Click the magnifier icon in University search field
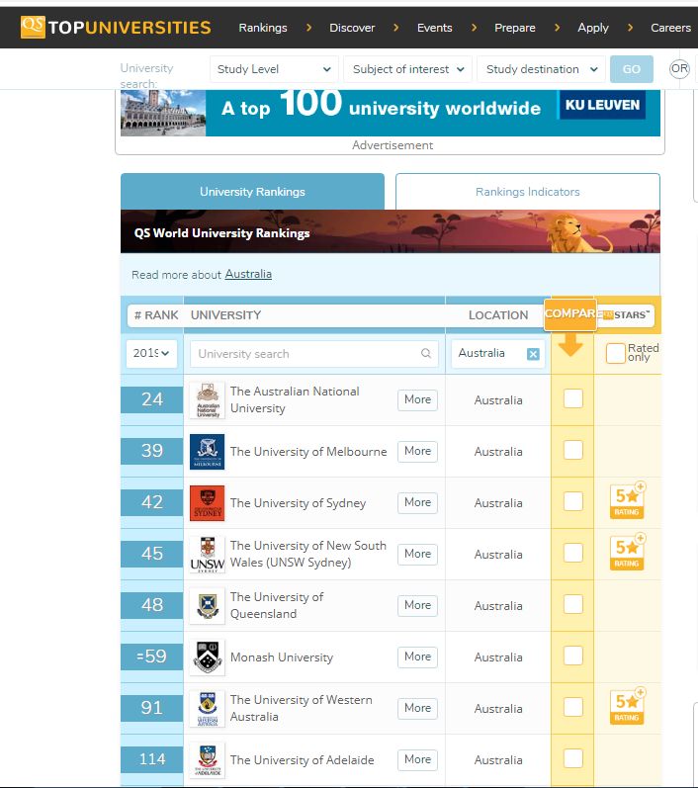 [426, 353]
